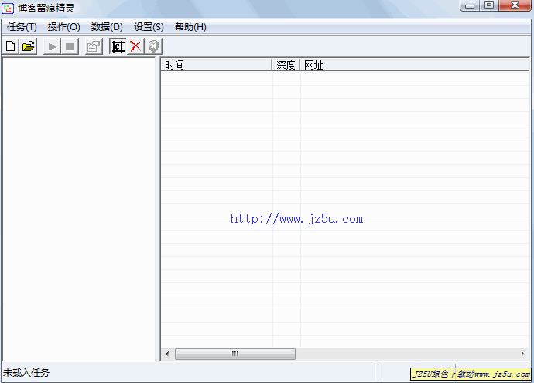
Task: Sort by the 网址 column header
Action: click(415, 65)
